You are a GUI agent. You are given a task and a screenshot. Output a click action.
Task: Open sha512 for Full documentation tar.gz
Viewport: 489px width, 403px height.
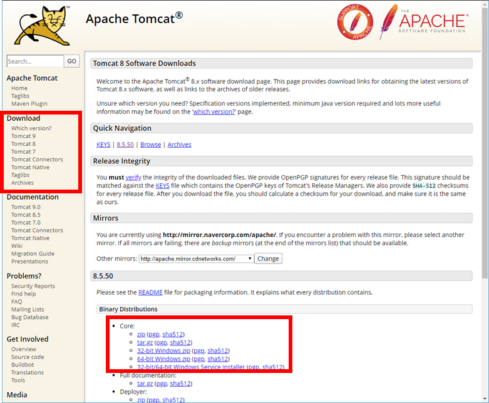(180, 384)
